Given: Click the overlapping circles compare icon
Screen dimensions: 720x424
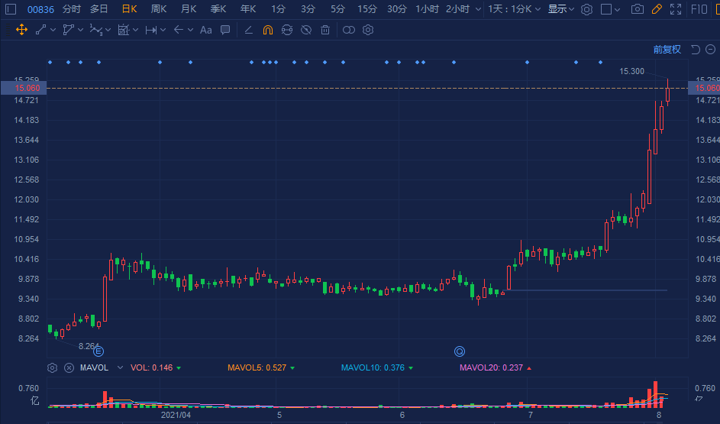Looking at the screenshot, I should (x=349, y=31).
